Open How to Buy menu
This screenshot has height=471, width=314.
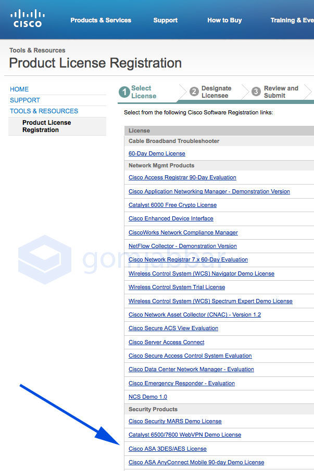coord(224,20)
